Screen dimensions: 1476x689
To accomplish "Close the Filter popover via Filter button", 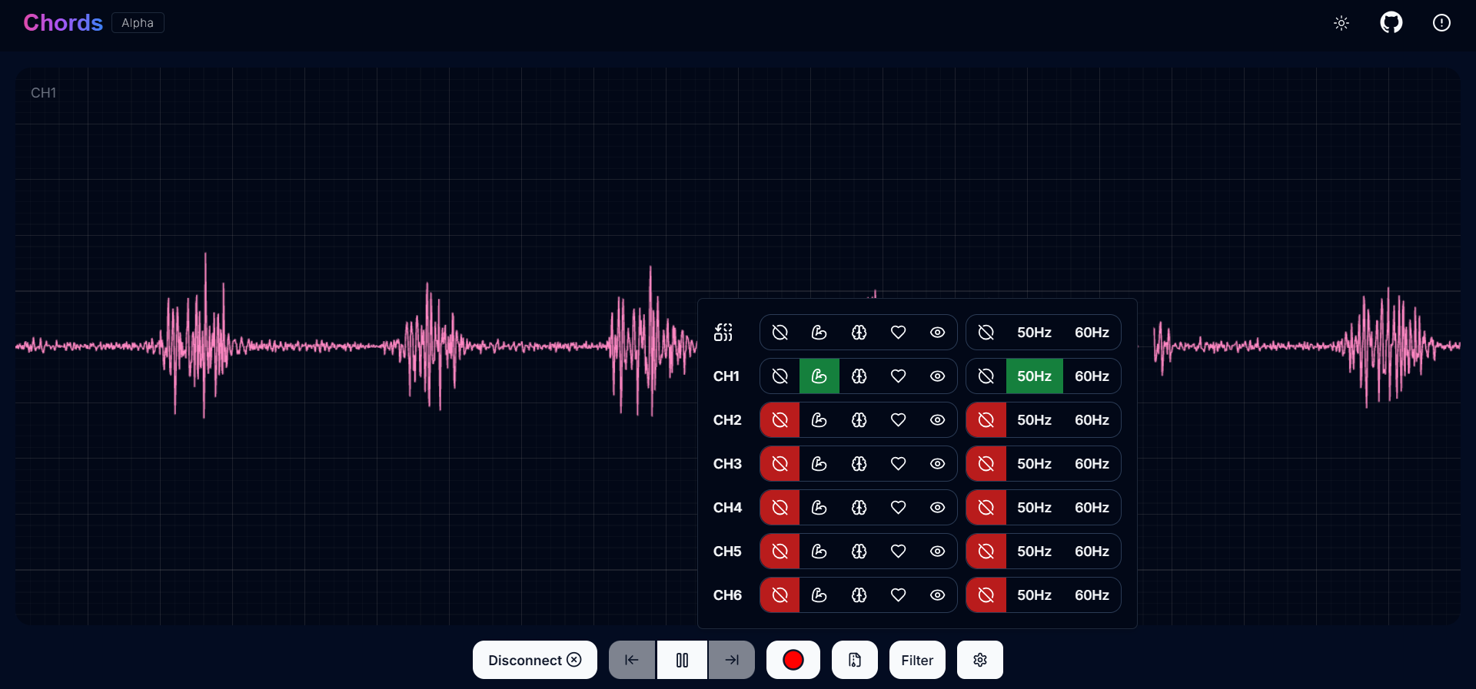I will coord(917,660).
